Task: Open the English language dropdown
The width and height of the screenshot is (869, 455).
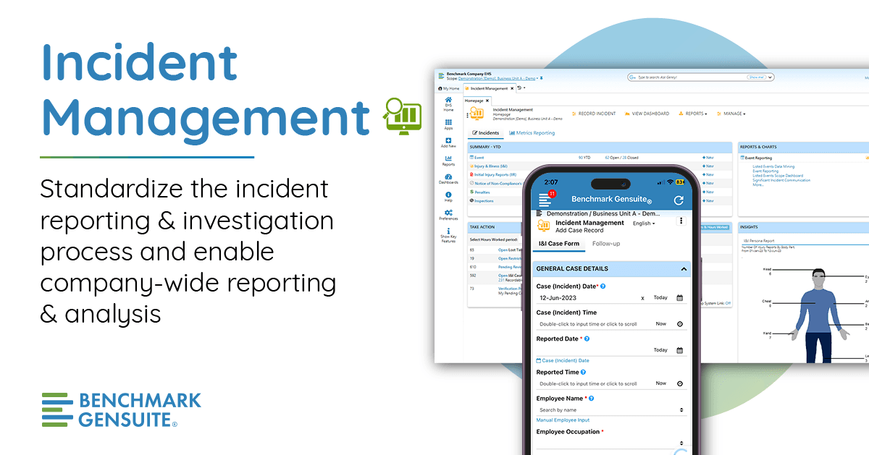Action: pyautogui.click(x=643, y=223)
